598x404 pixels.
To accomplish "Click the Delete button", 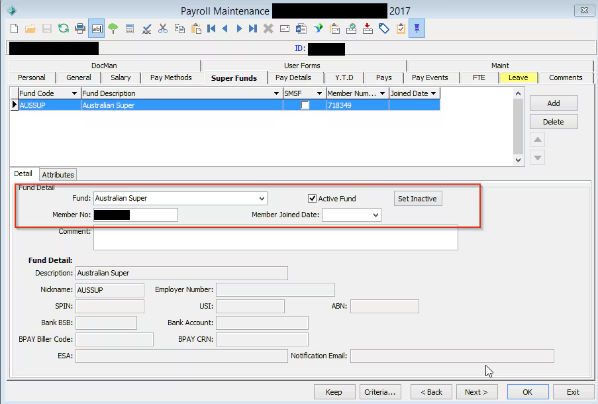I will click(554, 122).
